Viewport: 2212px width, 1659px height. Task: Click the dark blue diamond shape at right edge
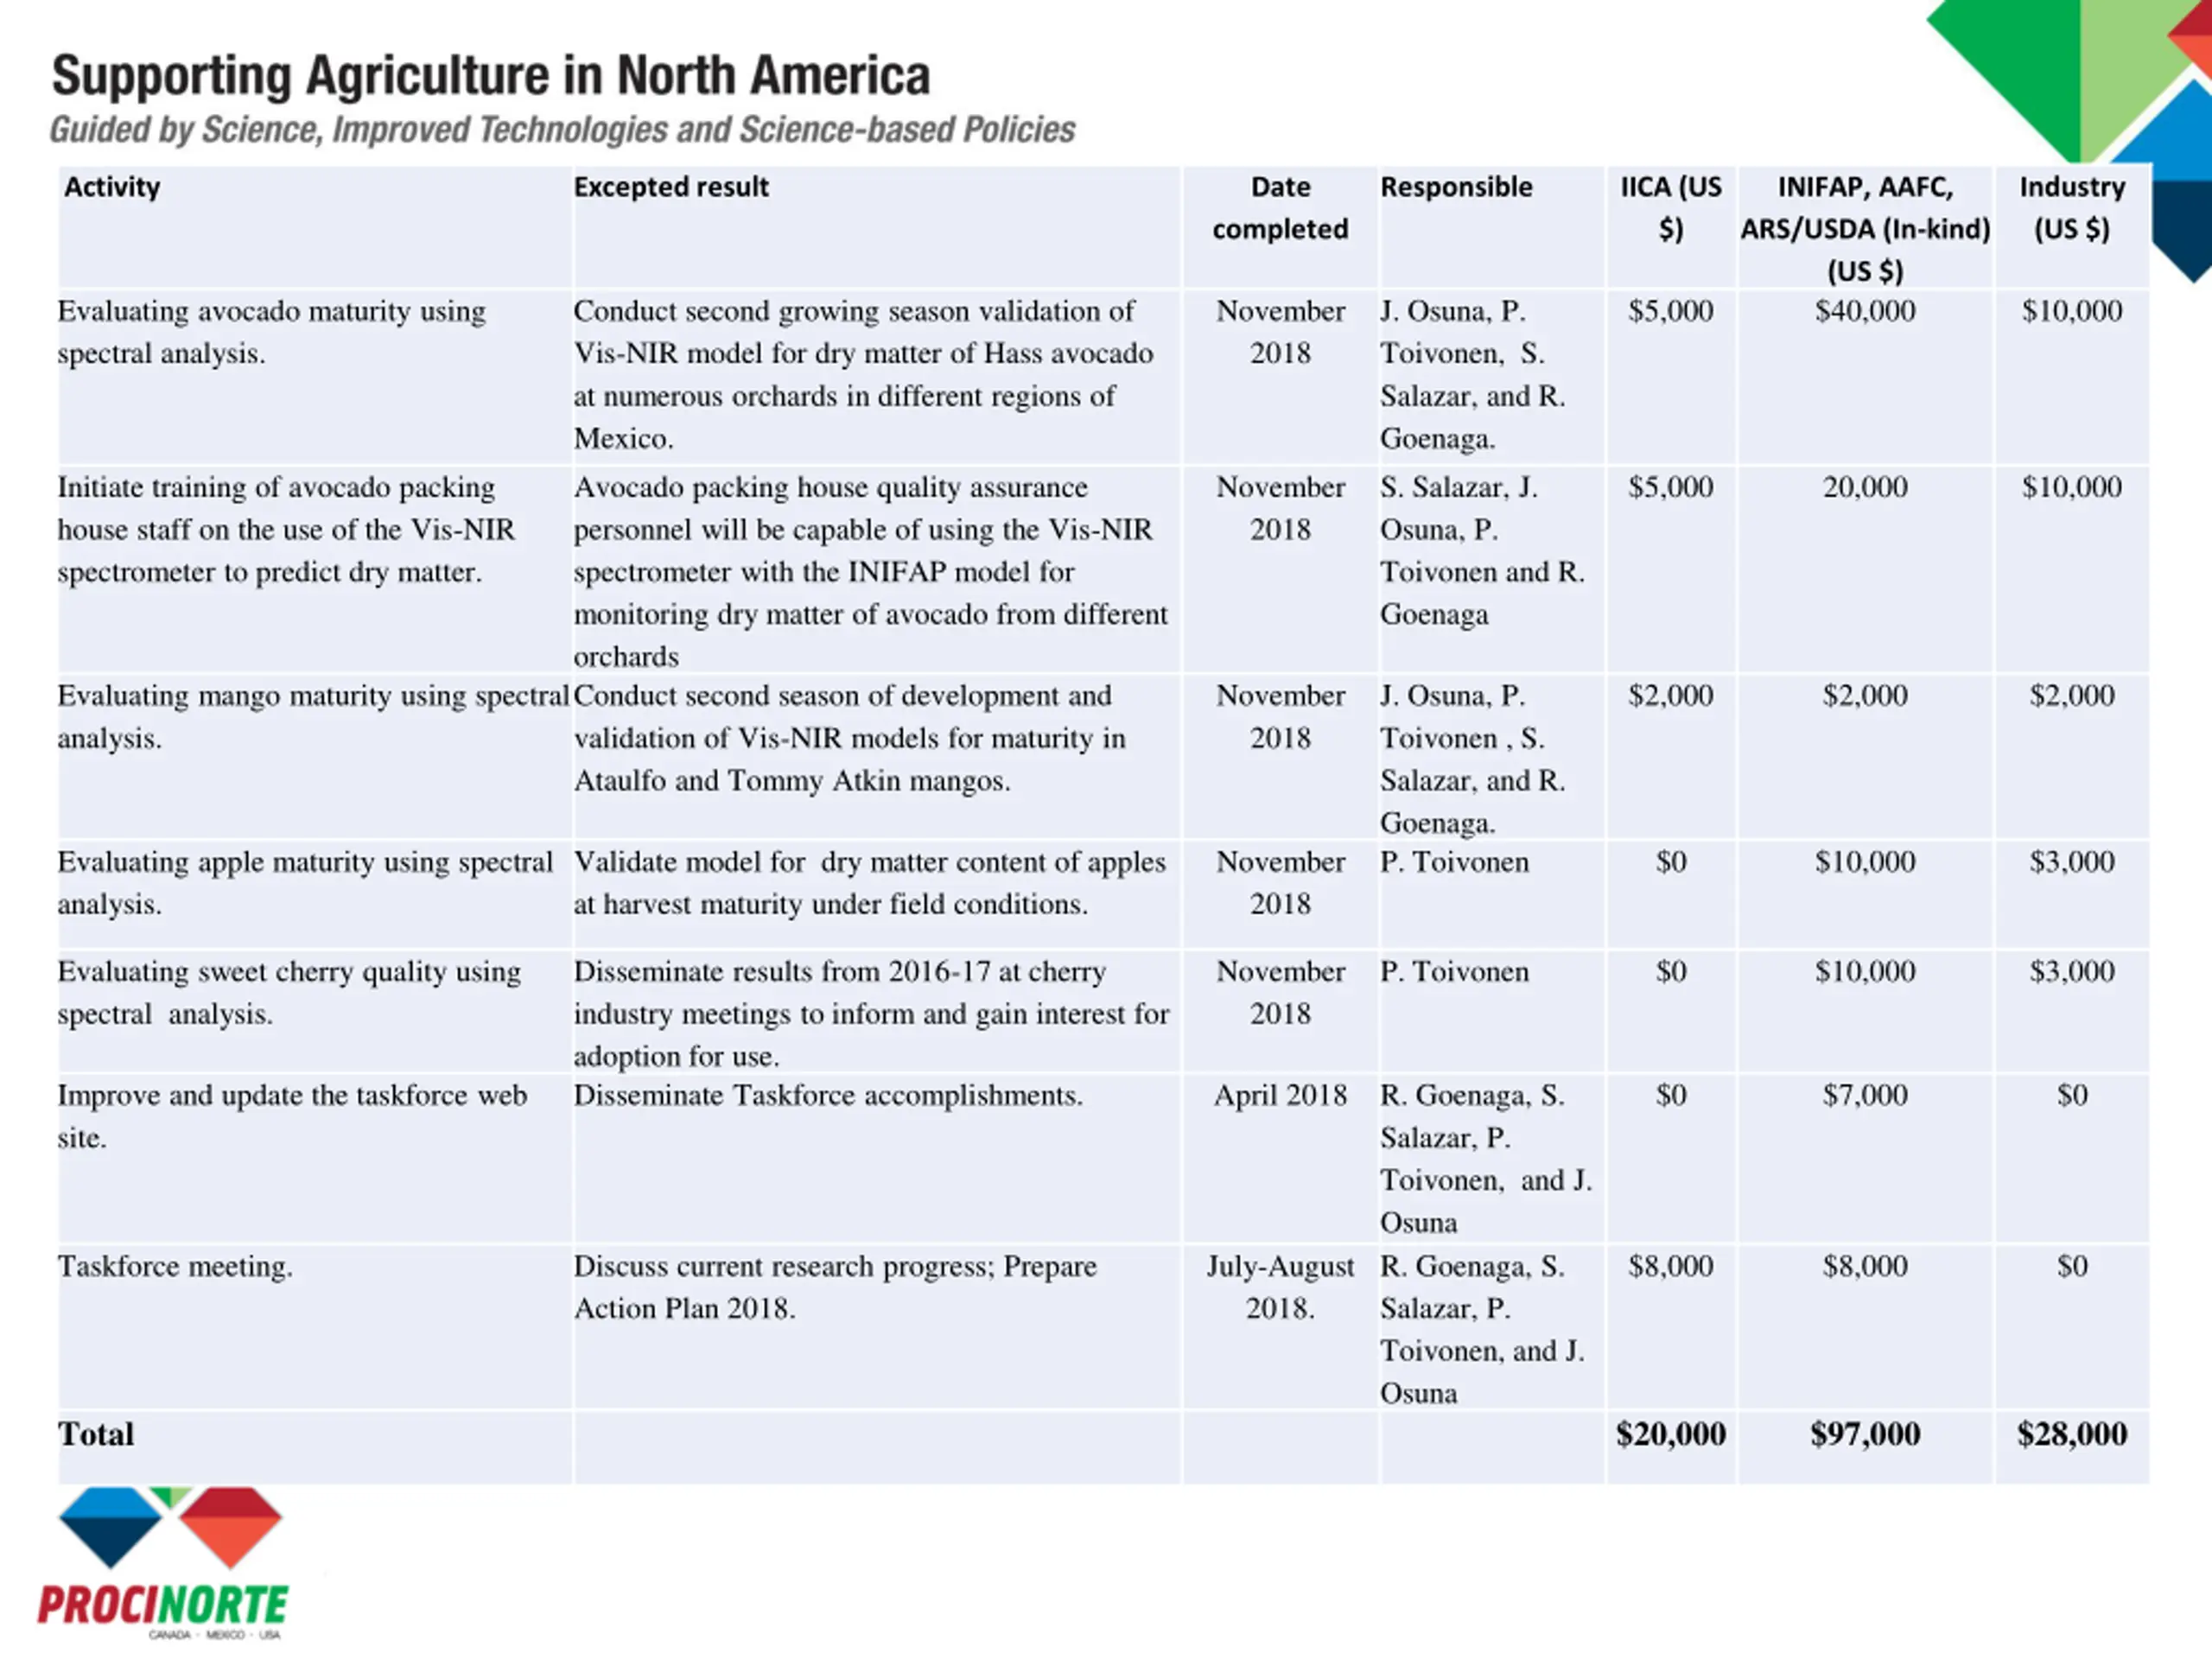[x=2183, y=230]
